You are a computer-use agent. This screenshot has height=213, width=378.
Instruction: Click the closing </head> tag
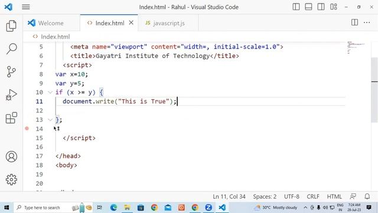click(x=68, y=156)
